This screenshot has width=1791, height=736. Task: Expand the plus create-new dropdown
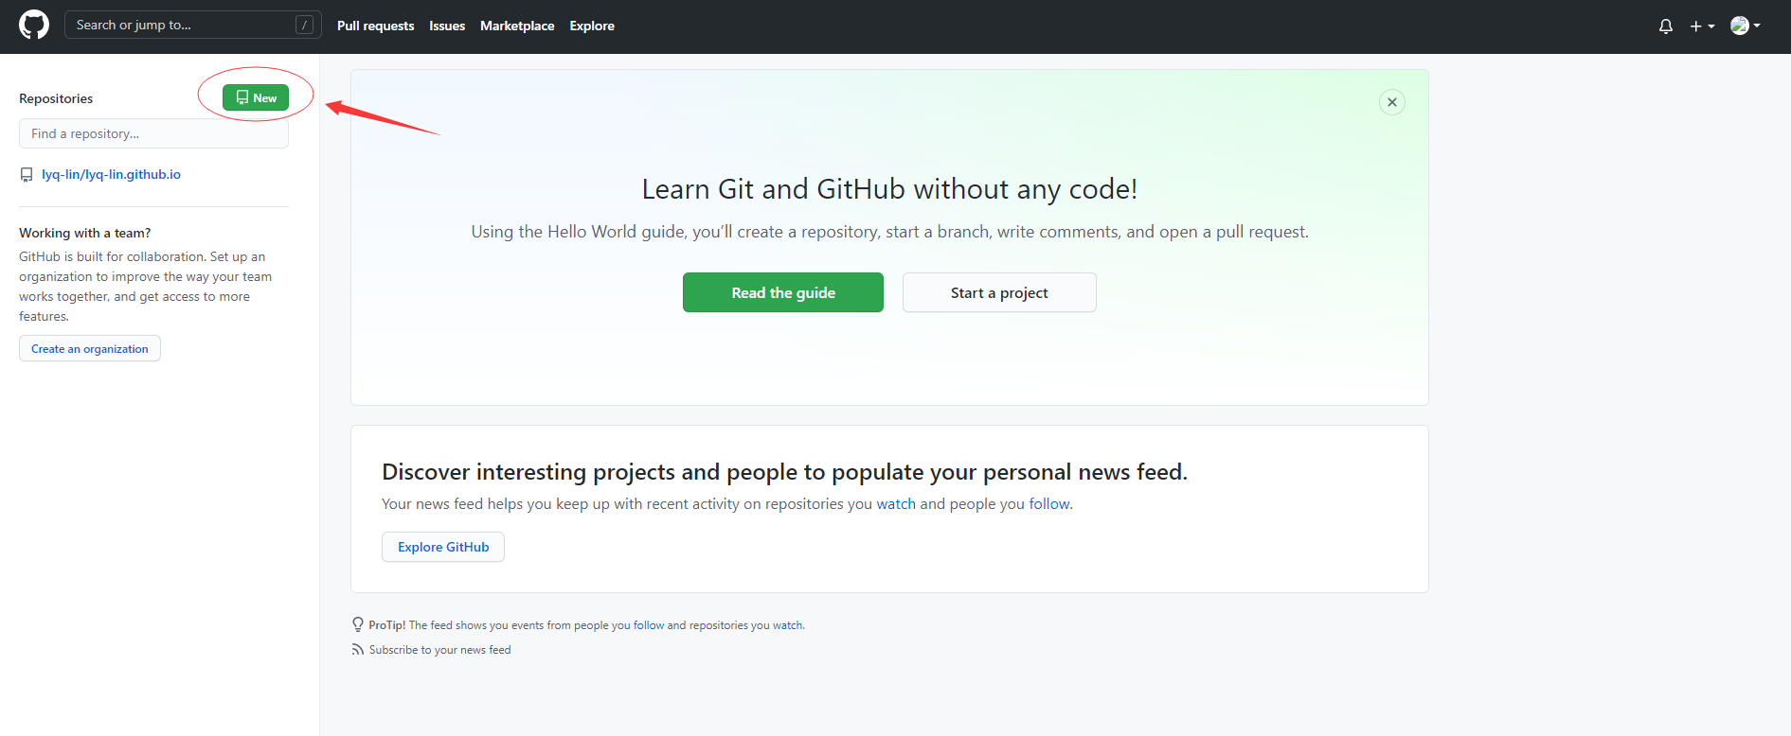[1702, 26]
